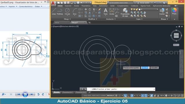Activate the Move (Desplazar) tool

(x=86, y=10)
